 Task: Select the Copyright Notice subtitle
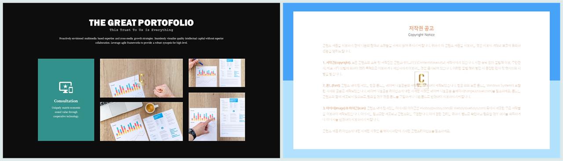(x=421, y=35)
